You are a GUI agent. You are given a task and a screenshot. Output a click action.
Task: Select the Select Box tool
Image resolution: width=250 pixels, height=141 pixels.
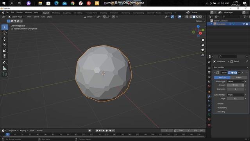[x=5, y=27]
